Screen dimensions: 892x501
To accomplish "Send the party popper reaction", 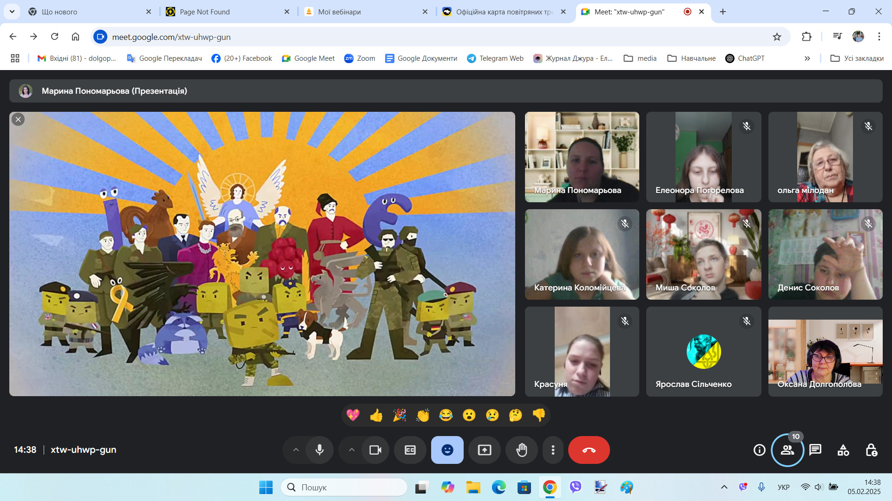I will coord(400,415).
